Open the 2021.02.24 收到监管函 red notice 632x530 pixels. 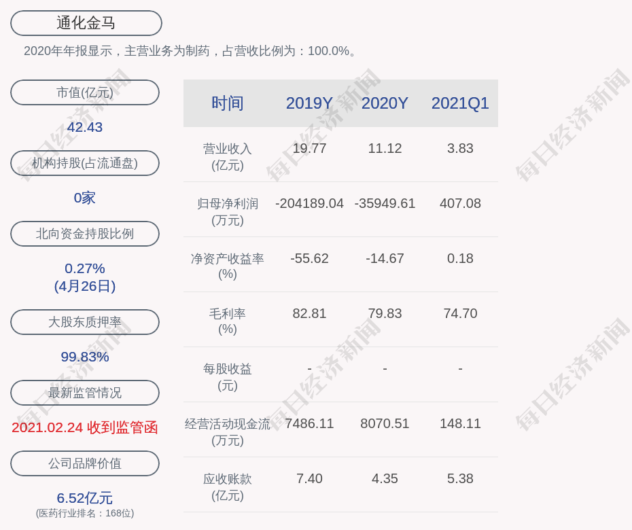point(85,427)
